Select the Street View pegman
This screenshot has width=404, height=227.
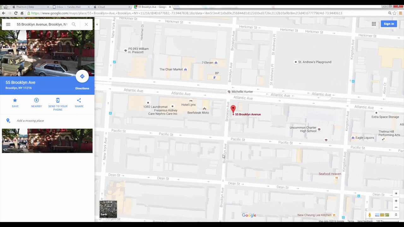coord(370,215)
